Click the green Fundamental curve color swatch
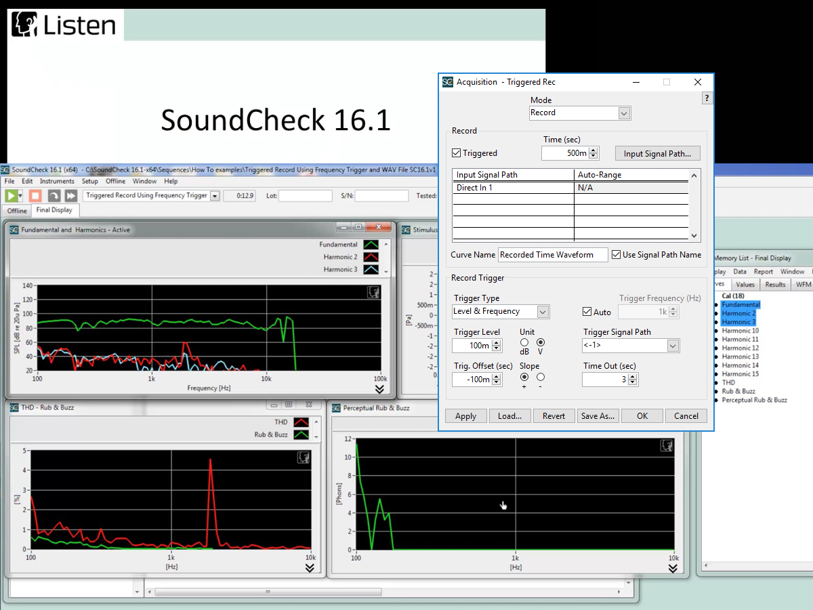The image size is (813, 610). tap(371, 243)
